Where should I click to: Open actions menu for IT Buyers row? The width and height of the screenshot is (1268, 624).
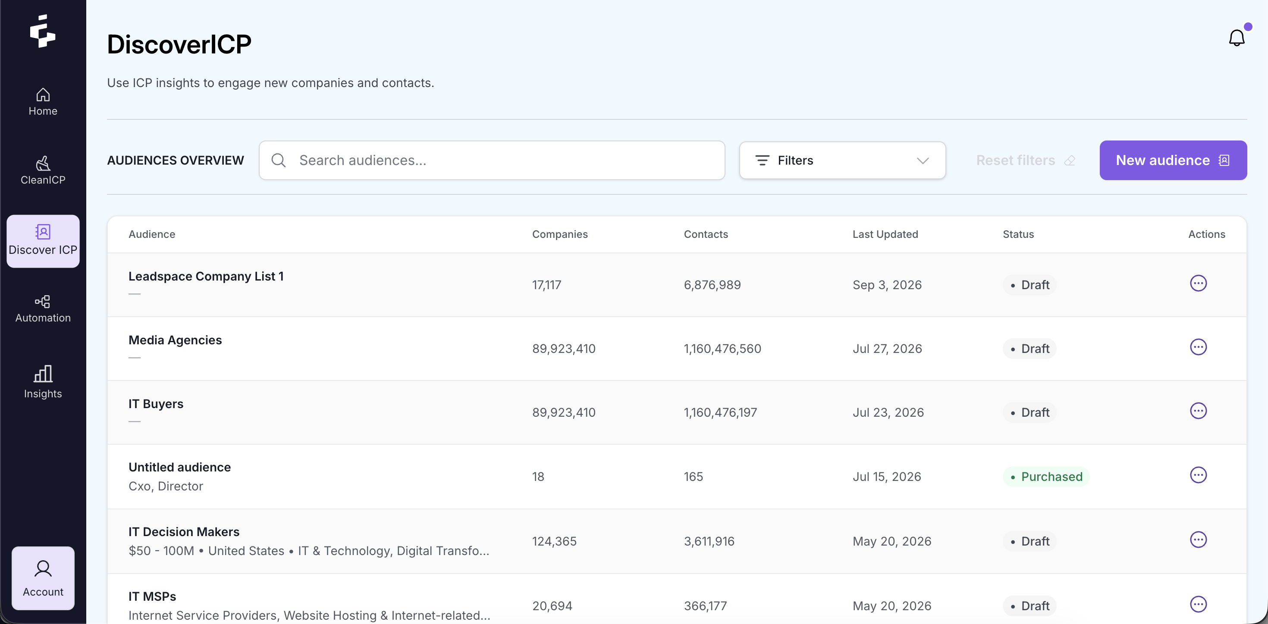(1198, 411)
